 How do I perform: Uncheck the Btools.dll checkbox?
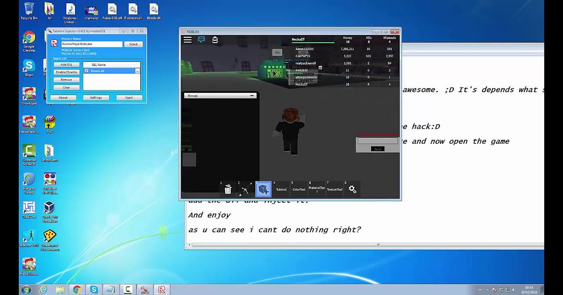tap(87, 71)
